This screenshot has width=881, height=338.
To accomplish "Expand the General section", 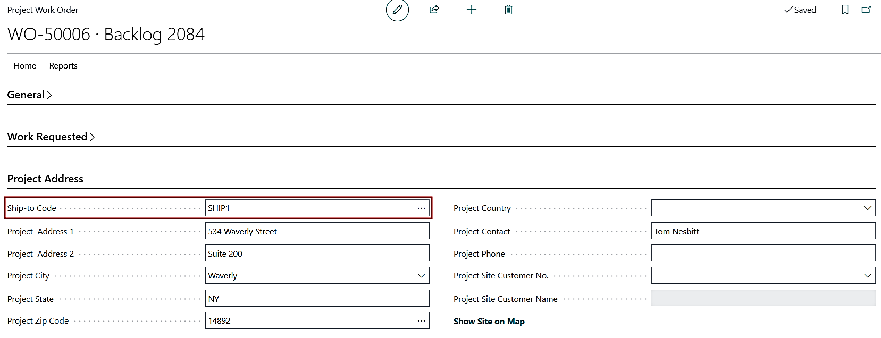I will 29,95.
